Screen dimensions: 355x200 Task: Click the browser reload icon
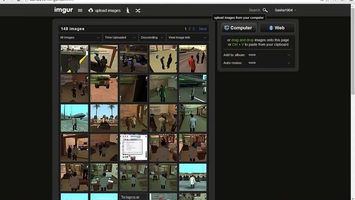pyautogui.click(x=18, y=1)
